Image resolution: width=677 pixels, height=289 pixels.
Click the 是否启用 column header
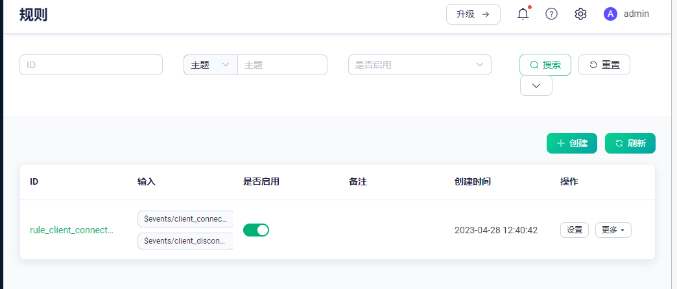click(x=261, y=181)
